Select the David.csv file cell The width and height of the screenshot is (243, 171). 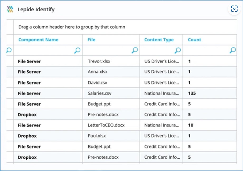coord(111,83)
